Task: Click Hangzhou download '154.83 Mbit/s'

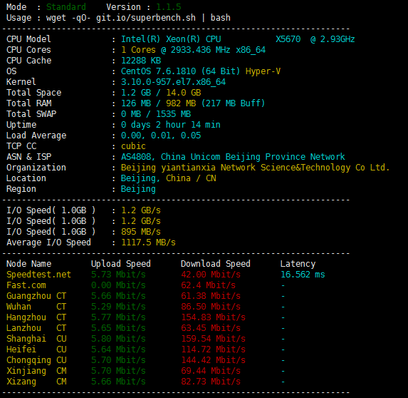Action: pos(213,317)
